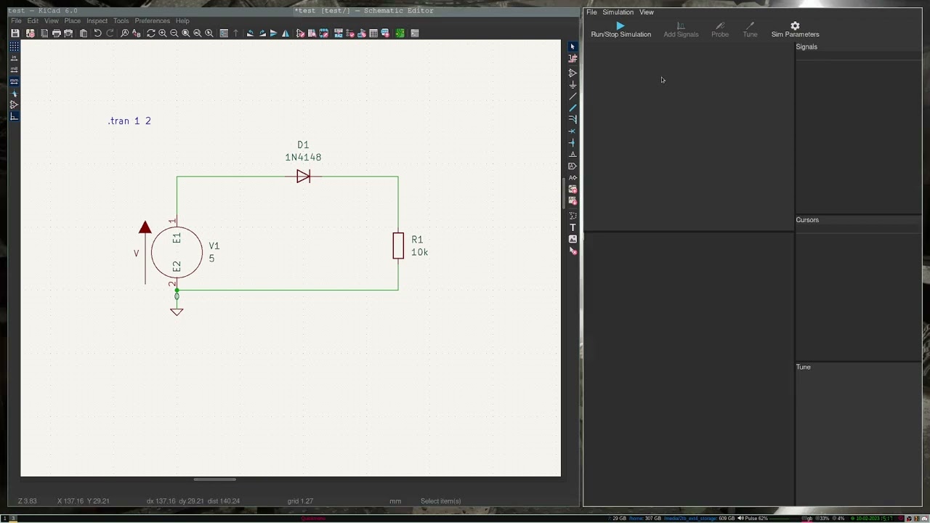Image resolution: width=930 pixels, height=523 pixels.
Task: Select the D1 diode symbol
Action: click(x=304, y=177)
